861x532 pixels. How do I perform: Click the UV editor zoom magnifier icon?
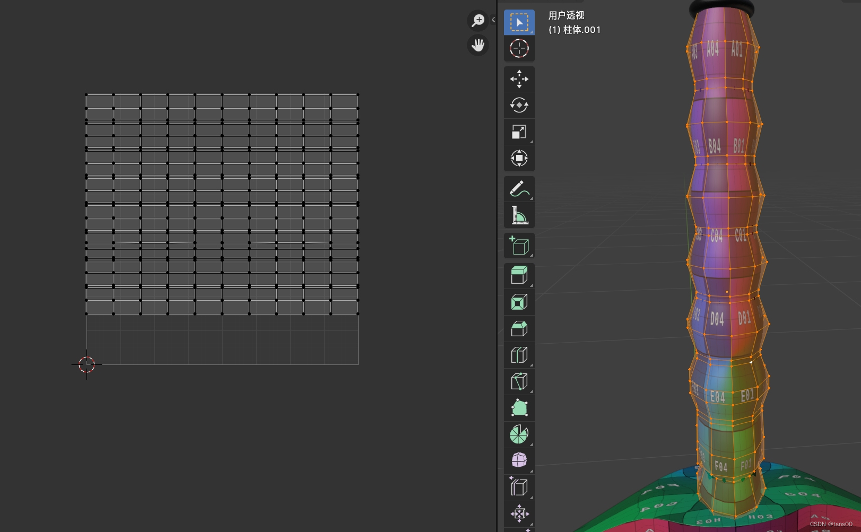tap(478, 20)
